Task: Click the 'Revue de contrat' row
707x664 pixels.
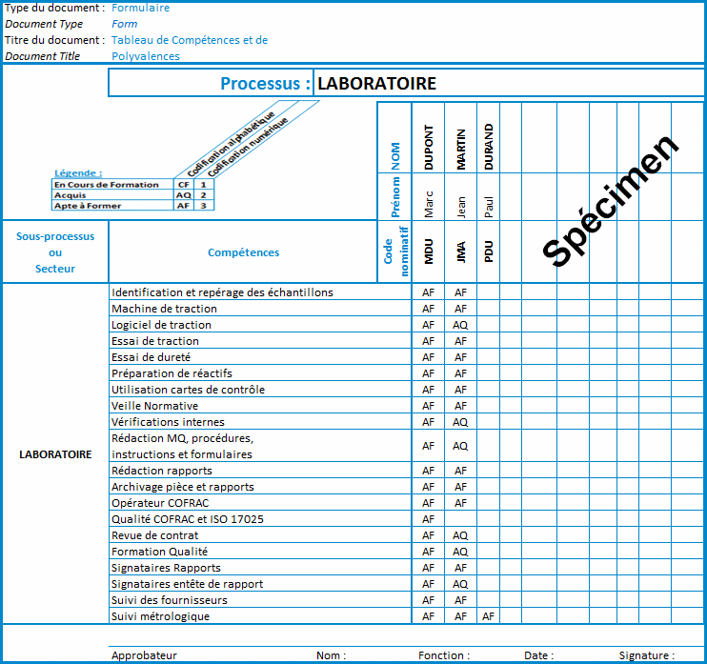Action: 260,535
